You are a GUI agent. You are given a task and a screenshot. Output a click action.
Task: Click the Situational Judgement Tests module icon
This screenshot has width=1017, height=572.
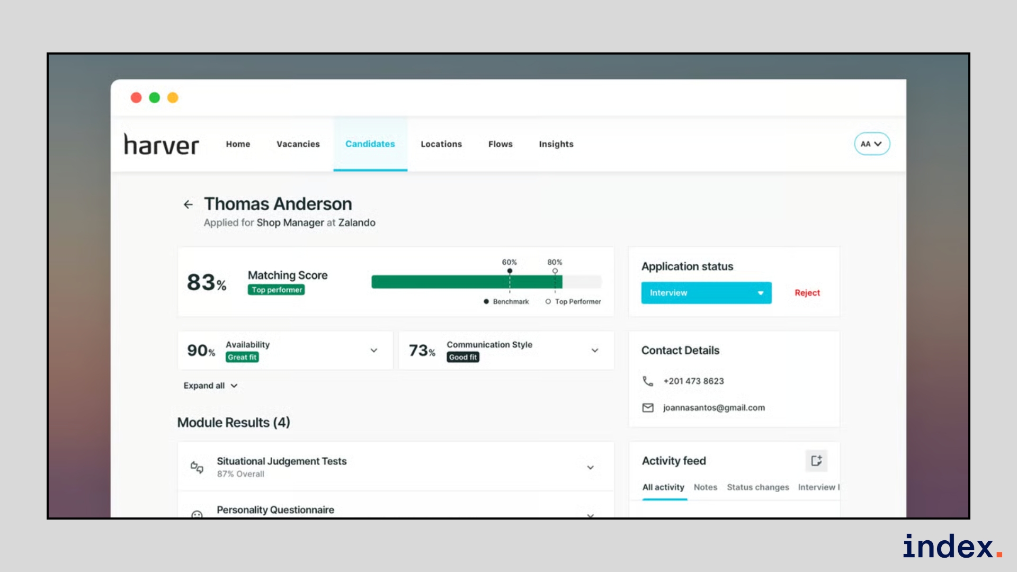coord(197,467)
